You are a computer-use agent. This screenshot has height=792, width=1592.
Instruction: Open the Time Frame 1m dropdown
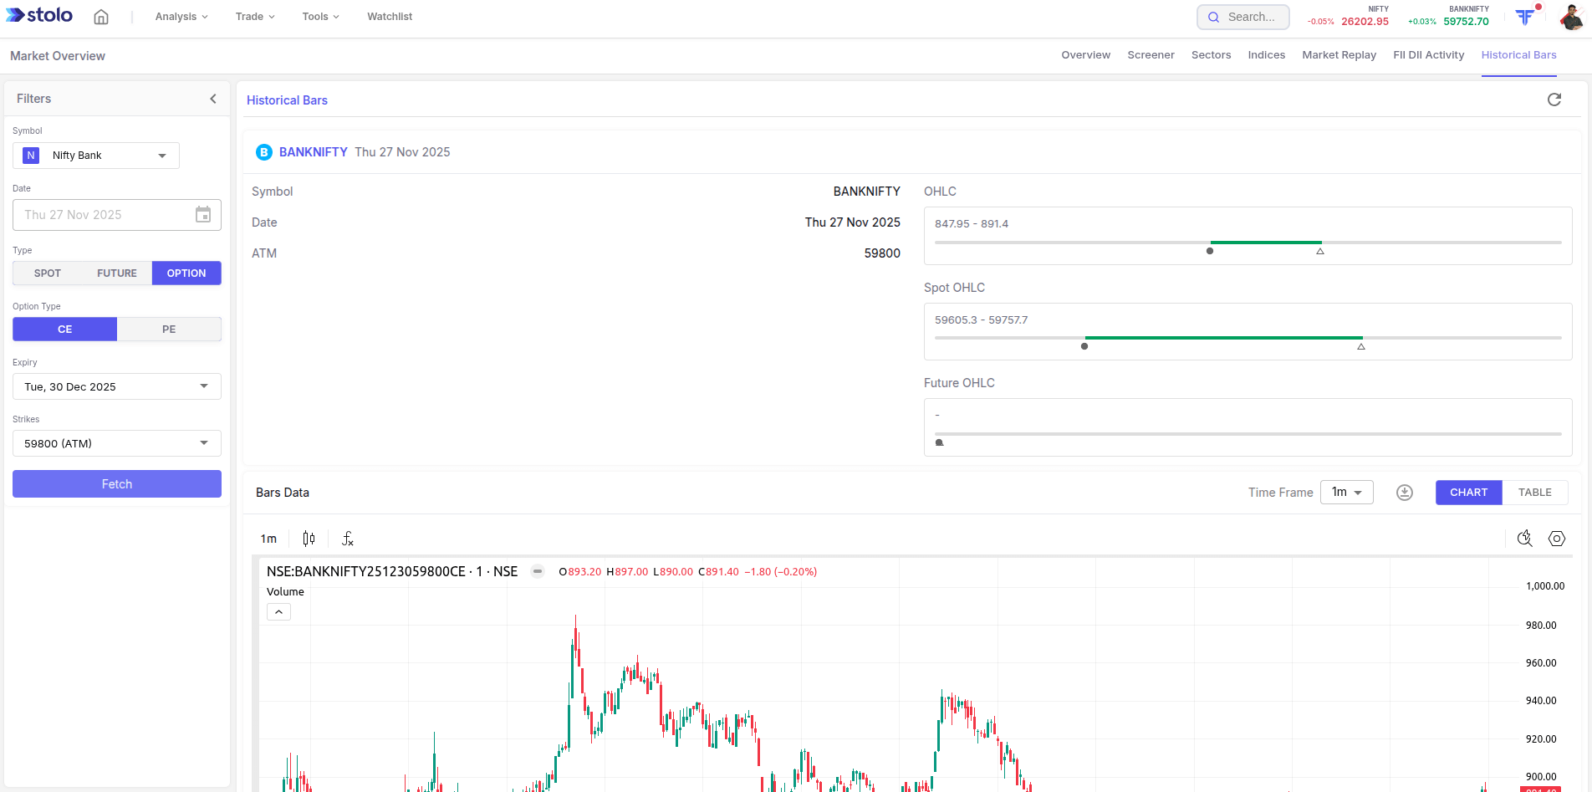tap(1346, 493)
